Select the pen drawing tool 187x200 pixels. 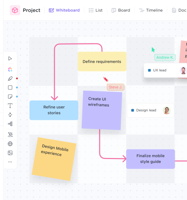[10, 78]
